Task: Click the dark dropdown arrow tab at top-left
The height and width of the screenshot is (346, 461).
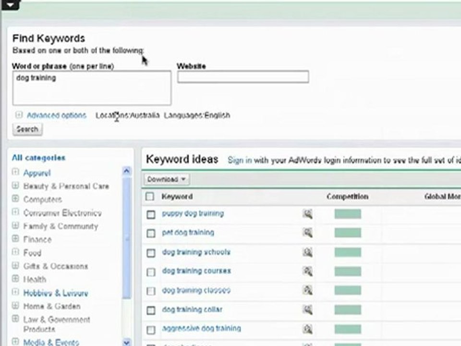Action: point(10,5)
